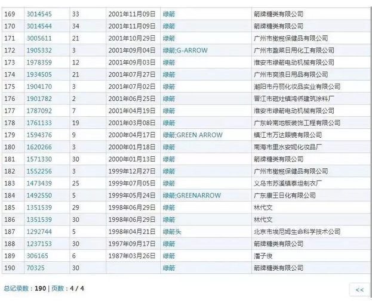Select date 1997年09月17日

[x=132, y=243]
